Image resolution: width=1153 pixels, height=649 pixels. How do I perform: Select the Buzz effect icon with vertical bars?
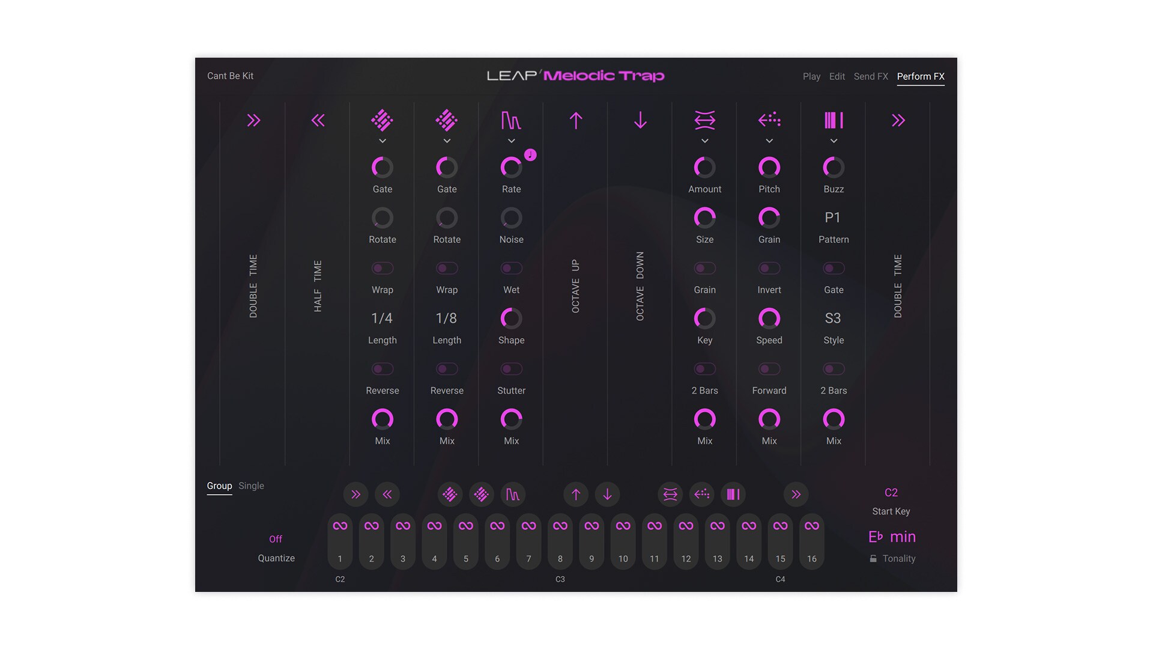(834, 120)
